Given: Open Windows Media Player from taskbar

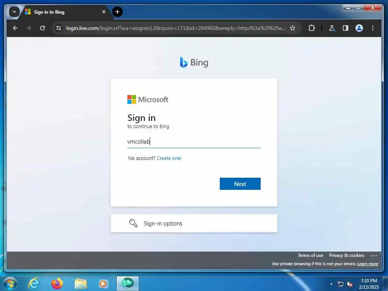Looking at the screenshot, I should tap(103, 284).
